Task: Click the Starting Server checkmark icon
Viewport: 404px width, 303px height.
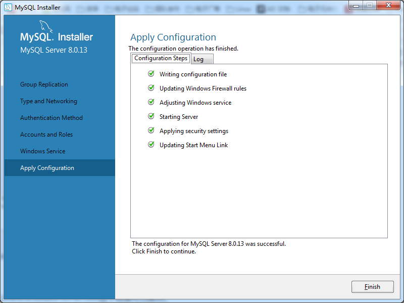Action: click(x=151, y=116)
